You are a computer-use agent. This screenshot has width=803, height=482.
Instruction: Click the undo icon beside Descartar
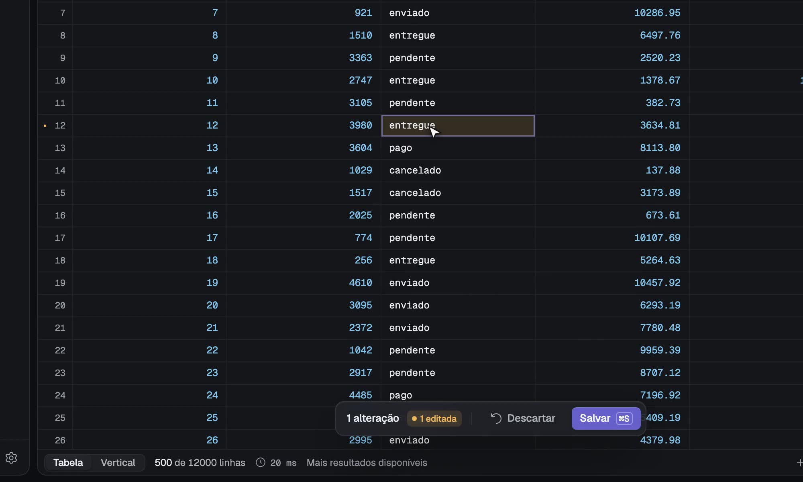point(496,419)
